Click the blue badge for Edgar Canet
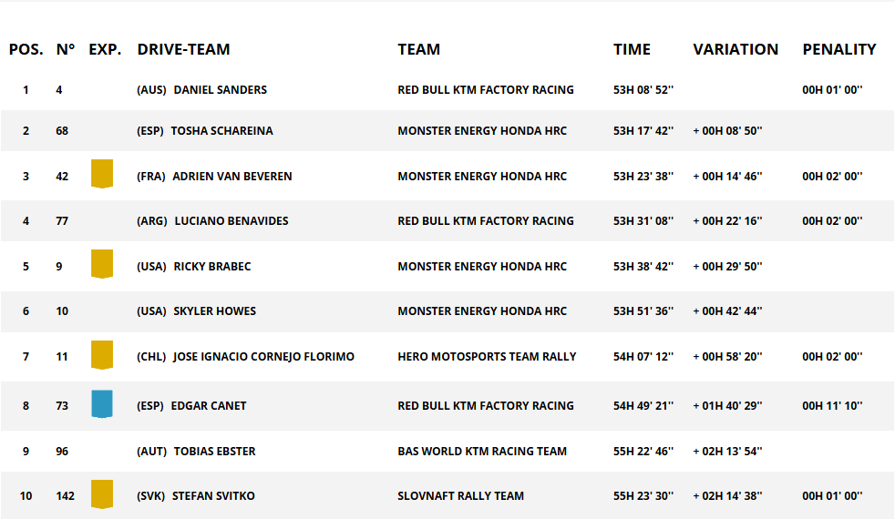 (102, 403)
